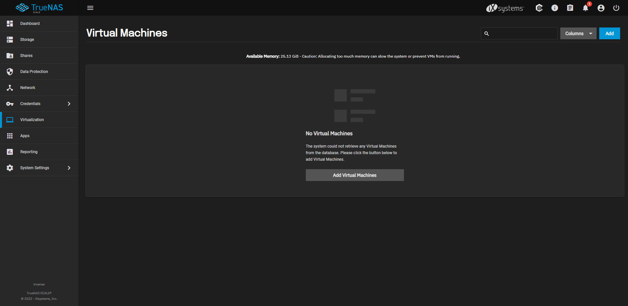628x306 pixels.
Task: Click the power button icon
Action: 616,8
